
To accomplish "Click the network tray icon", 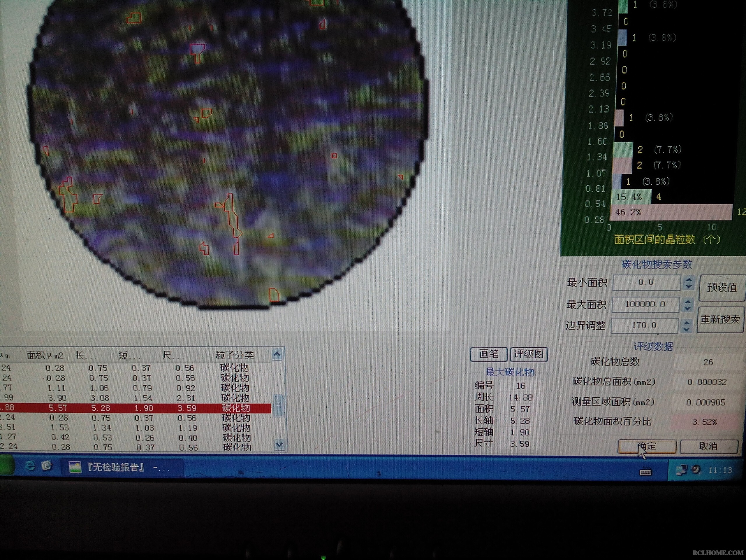I will click(681, 470).
